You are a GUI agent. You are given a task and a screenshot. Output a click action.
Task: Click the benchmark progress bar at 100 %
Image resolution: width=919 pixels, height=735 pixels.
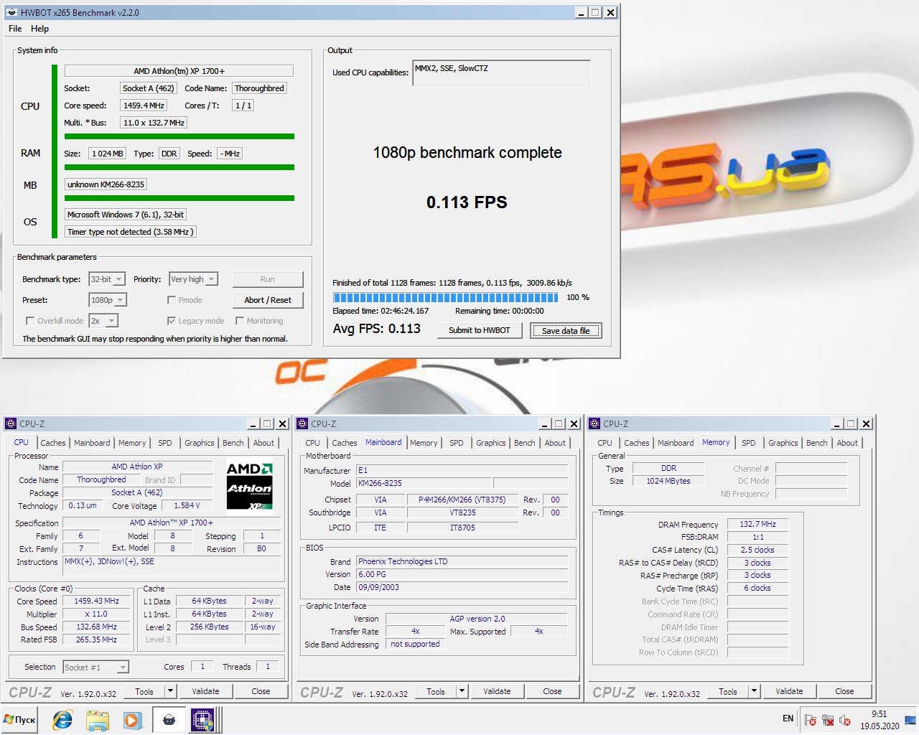(x=445, y=297)
